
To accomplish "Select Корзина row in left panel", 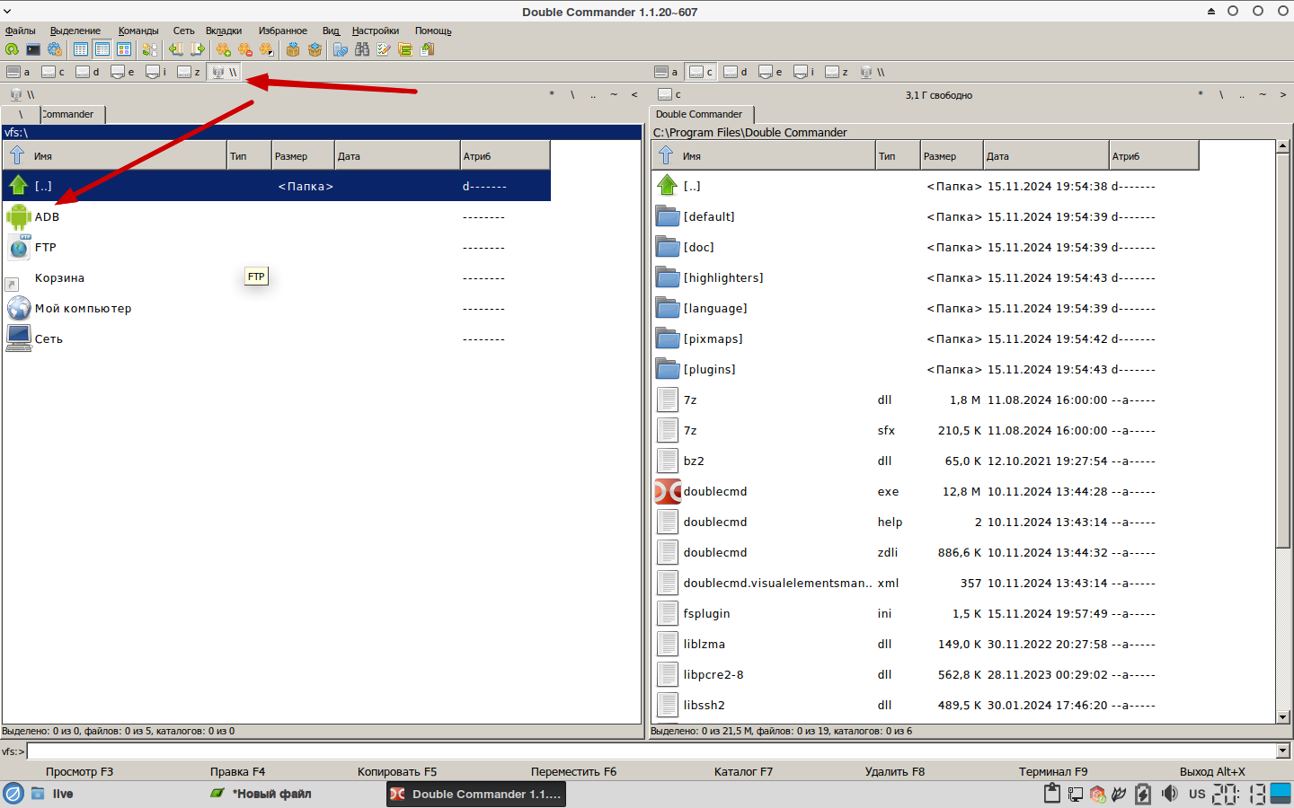I will [277, 277].
